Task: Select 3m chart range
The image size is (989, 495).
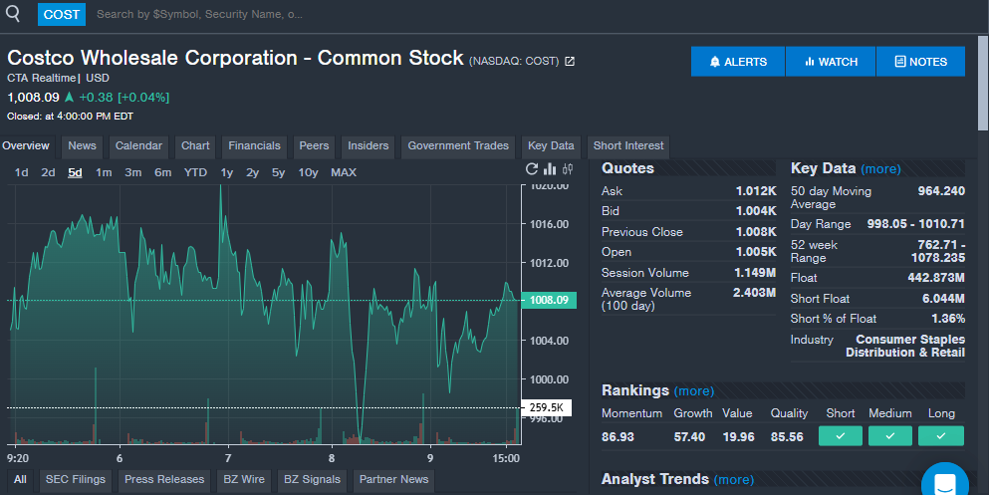Action: [133, 172]
